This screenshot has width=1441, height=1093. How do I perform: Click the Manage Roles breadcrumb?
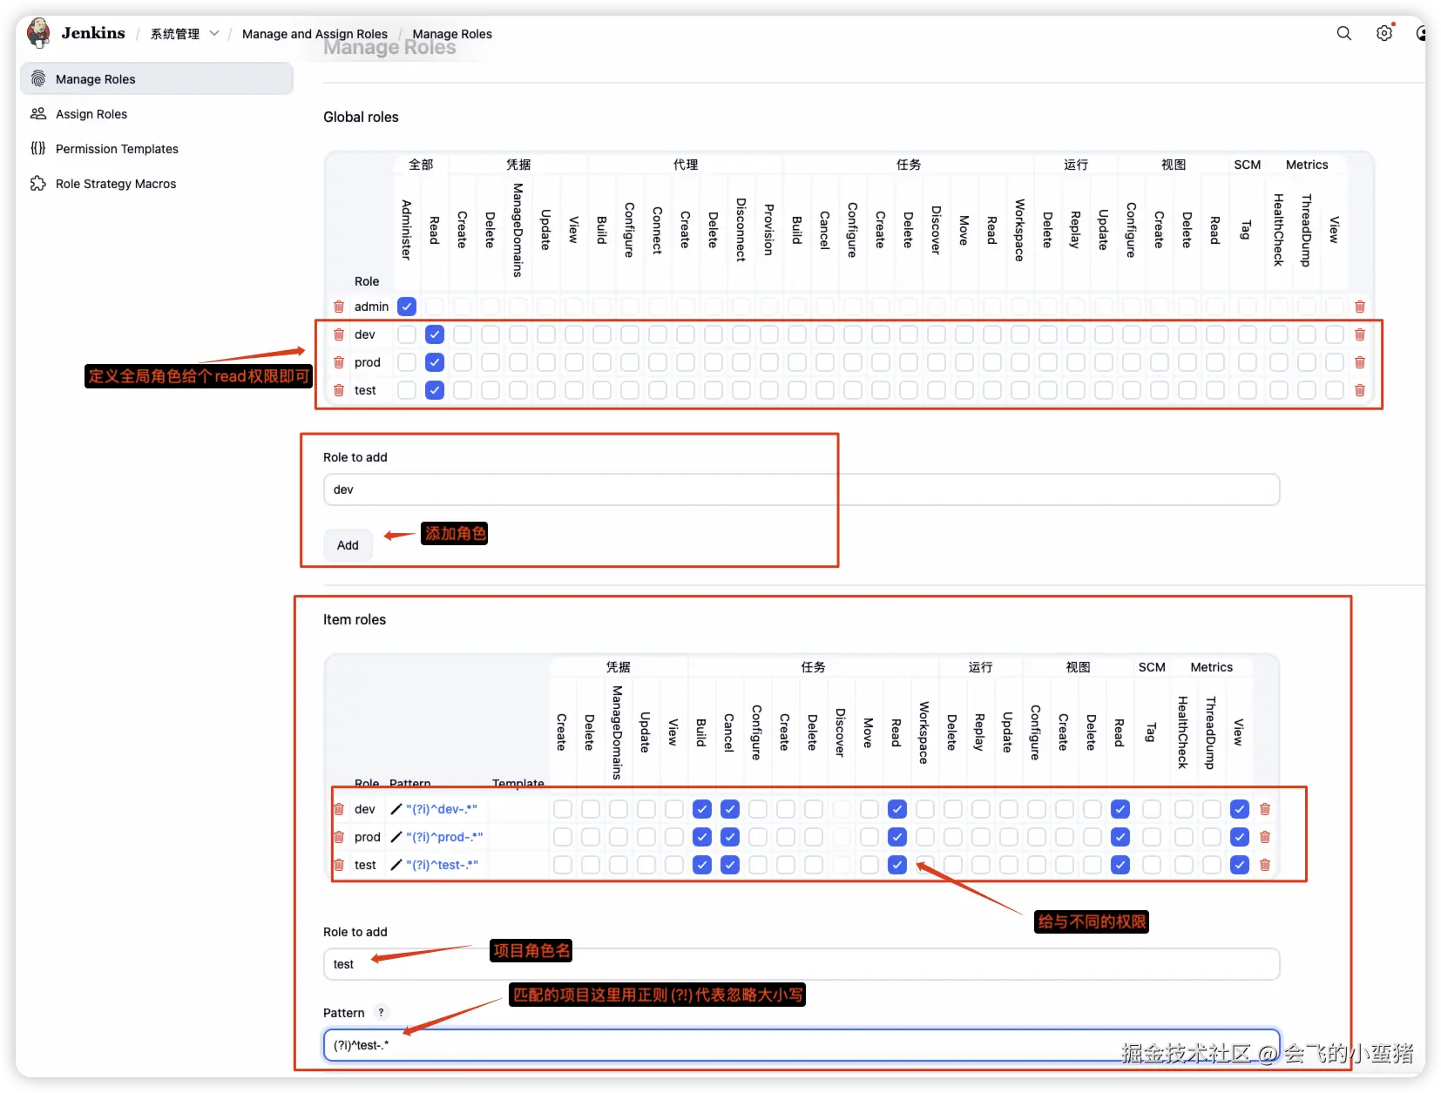(x=452, y=34)
